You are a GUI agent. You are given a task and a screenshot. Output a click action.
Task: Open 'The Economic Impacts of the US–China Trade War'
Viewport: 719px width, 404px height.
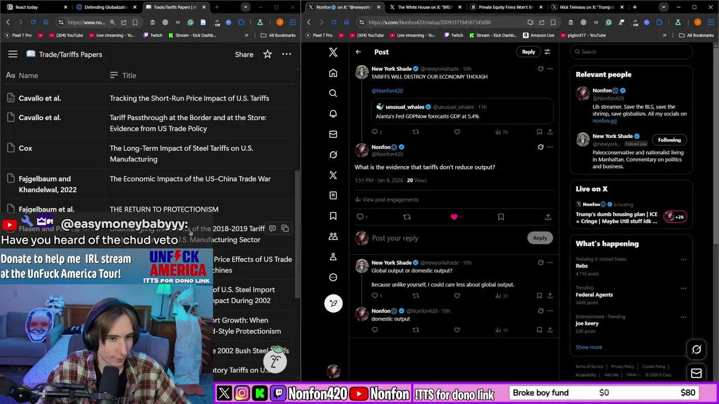click(x=190, y=179)
